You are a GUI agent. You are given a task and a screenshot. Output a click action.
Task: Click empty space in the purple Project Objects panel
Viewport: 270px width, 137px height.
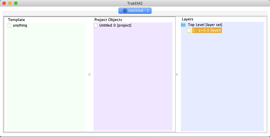point(133,79)
